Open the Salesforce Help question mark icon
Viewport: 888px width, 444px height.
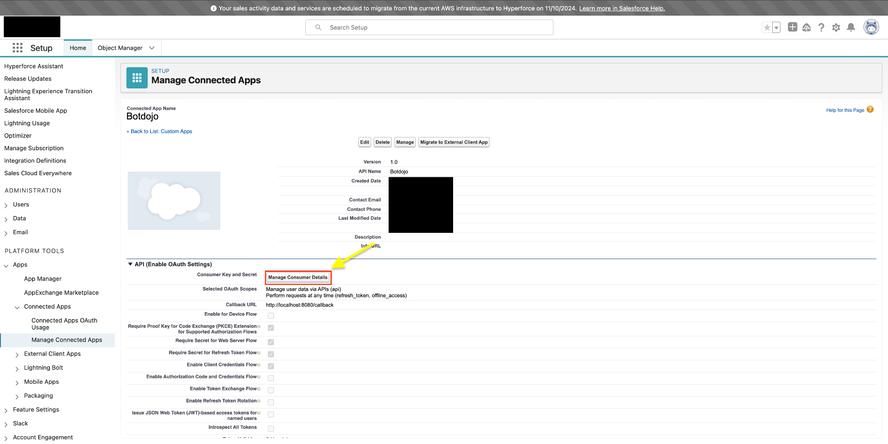(821, 27)
